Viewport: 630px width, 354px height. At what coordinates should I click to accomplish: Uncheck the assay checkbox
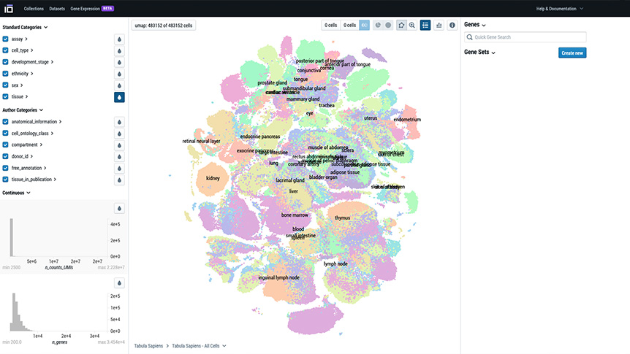point(5,39)
